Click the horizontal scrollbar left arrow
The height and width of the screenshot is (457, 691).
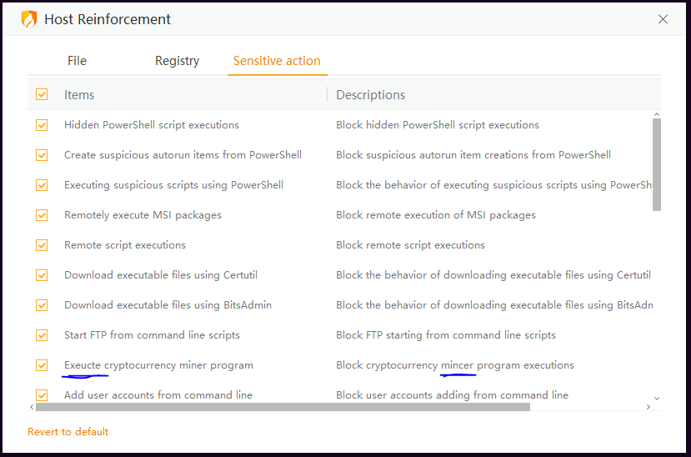32,407
